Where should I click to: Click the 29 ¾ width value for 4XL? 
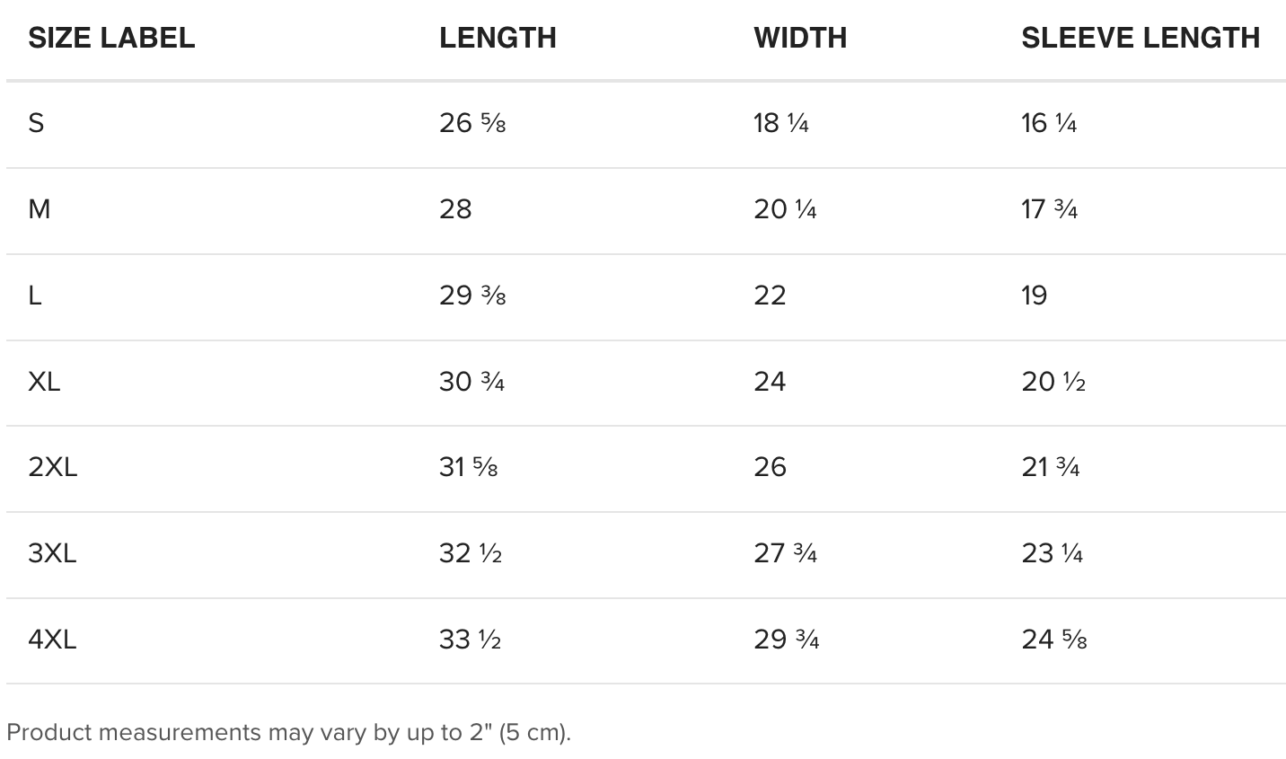[786, 640]
